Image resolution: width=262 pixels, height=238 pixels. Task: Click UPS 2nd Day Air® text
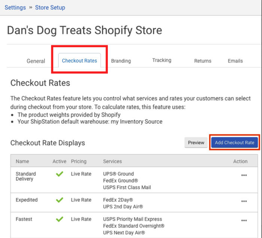click(123, 207)
